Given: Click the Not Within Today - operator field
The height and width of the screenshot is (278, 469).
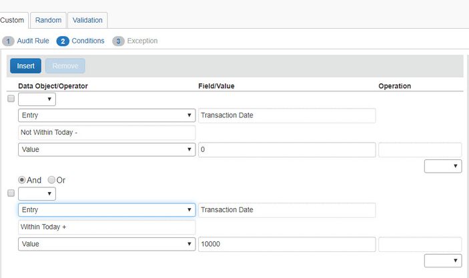Looking at the screenshot, I should (107, 133).
